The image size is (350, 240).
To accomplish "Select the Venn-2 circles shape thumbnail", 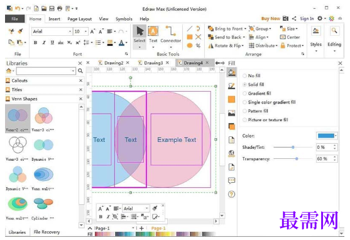I will pos(18,119).
